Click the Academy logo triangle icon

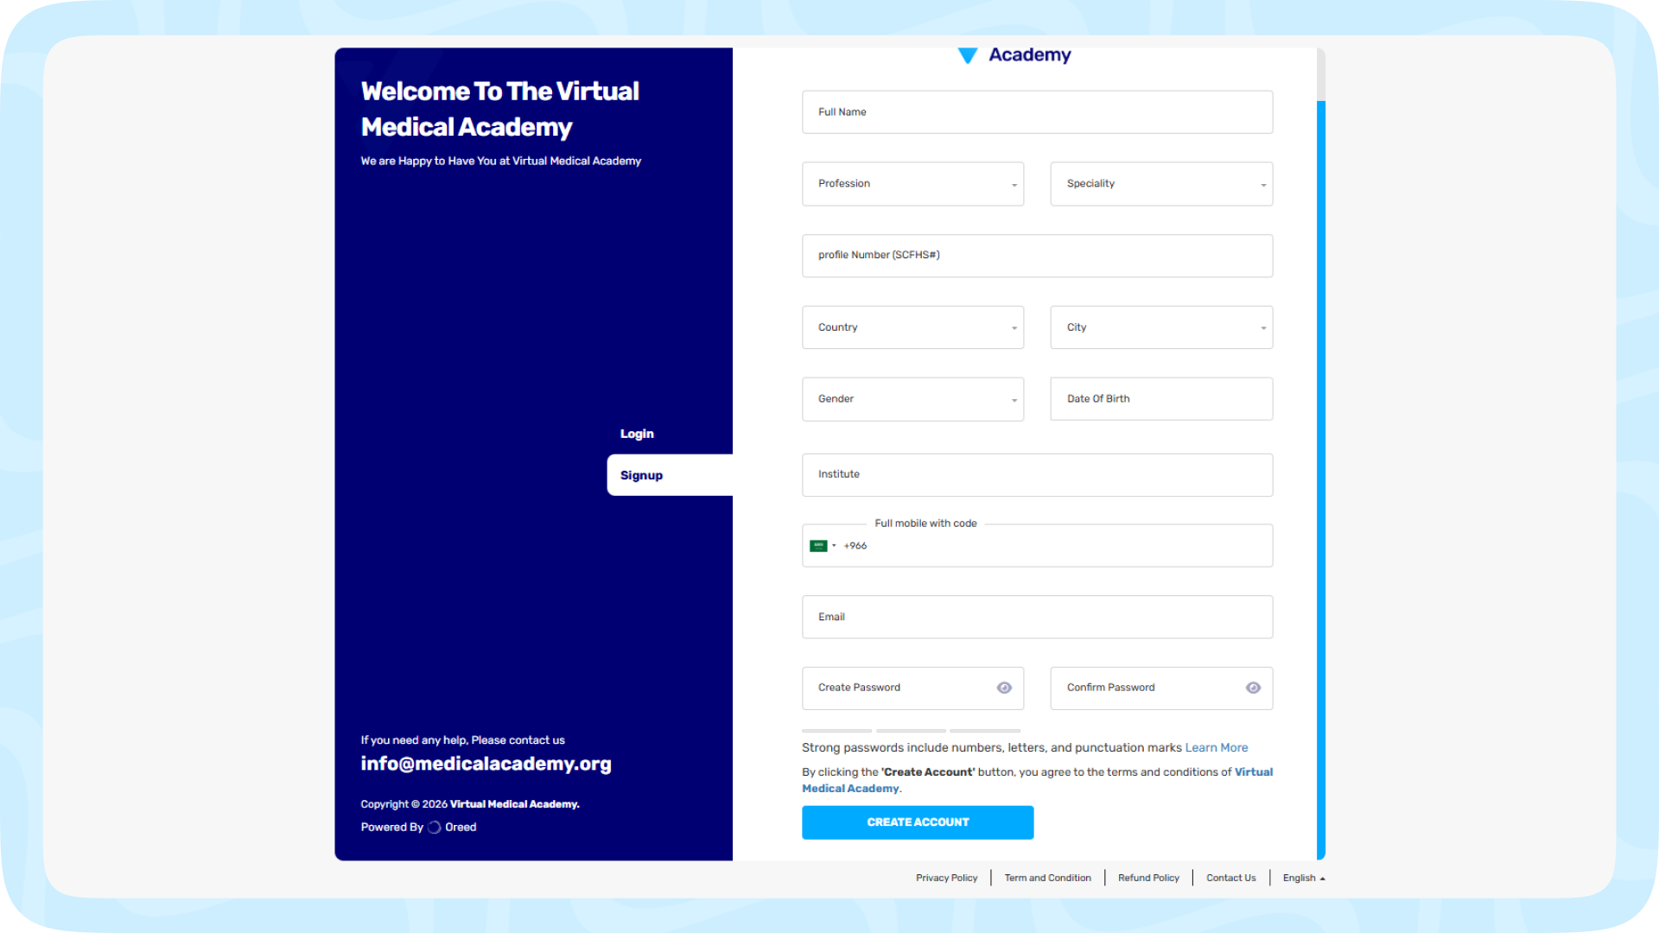968,55
